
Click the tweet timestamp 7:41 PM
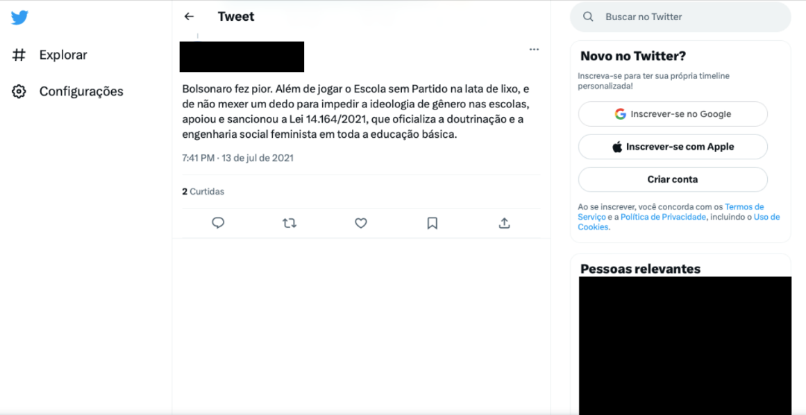(x=198, y=158)
